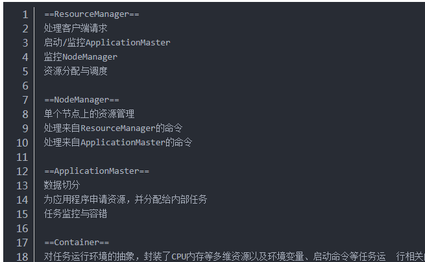425x262 pixels.
Task: Click the 数据切分 text on line 13
Action: pyautogui.click(x=62, y=185)
